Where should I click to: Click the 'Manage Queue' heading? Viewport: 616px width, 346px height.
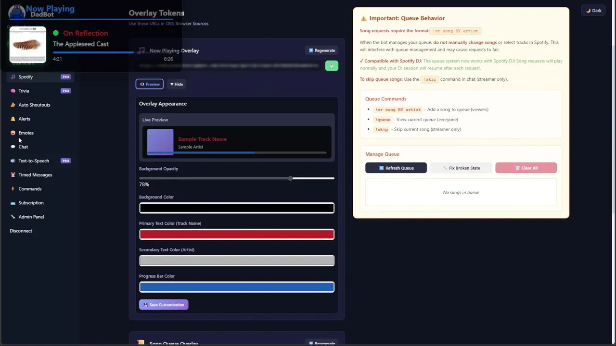(382, 154)
